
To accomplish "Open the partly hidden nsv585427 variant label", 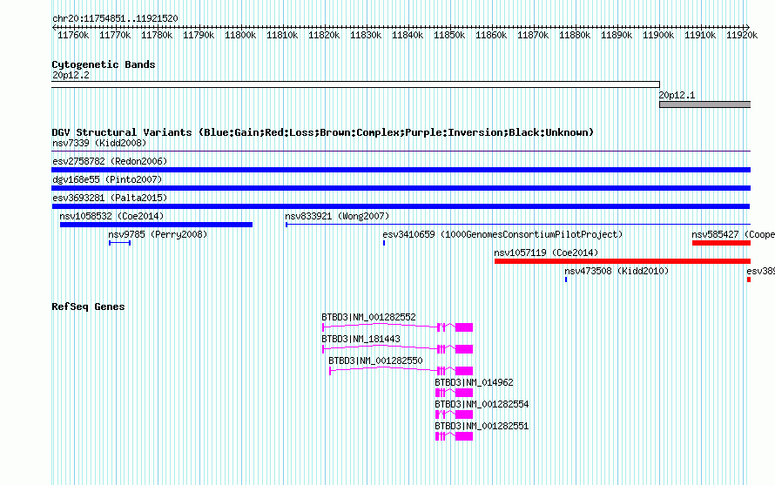I will pyautogui.click(x=733, y=234).
